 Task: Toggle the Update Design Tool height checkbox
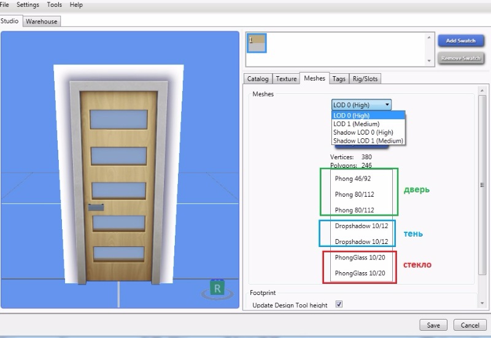click(339, 305)
